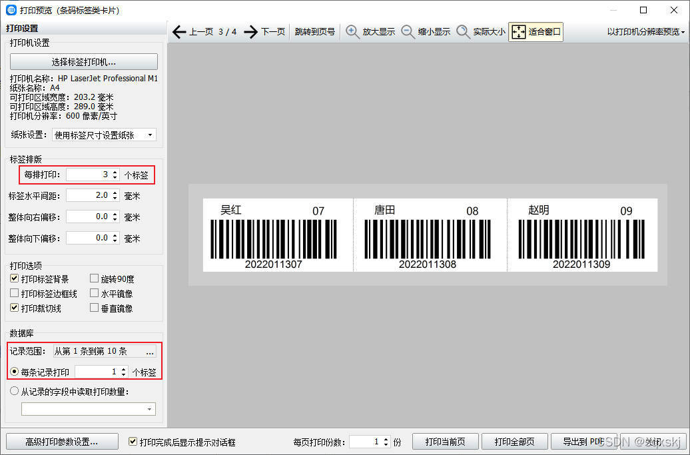Decrease 整体向下偏移 value
This screenshot has height=455, width=690.
pos(115,240)
